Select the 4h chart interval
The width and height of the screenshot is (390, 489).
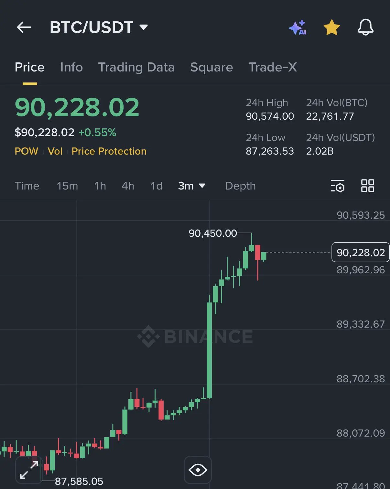point(128,186)
